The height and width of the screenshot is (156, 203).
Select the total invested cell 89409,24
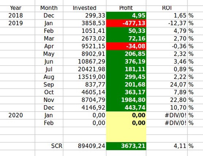[84, 146]
